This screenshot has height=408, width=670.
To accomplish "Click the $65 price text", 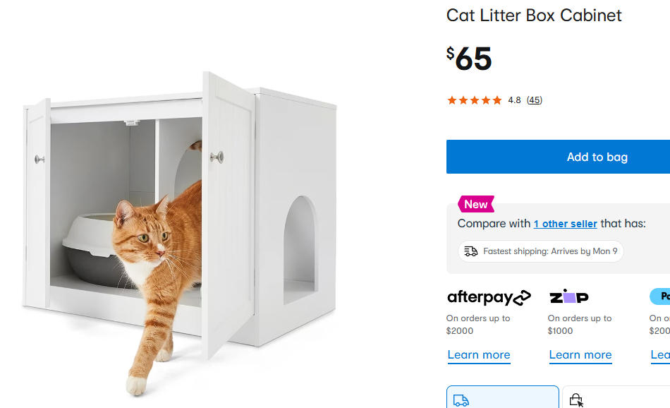I will [469, 59].
